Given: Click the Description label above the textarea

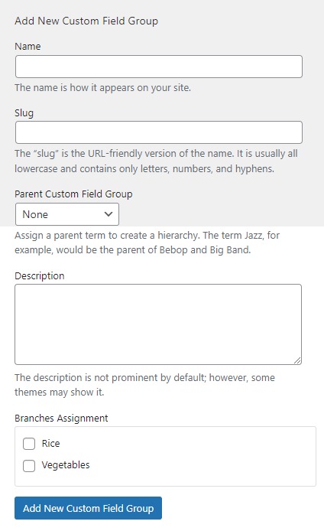Looking at the screenshot, I should [40, 275].
